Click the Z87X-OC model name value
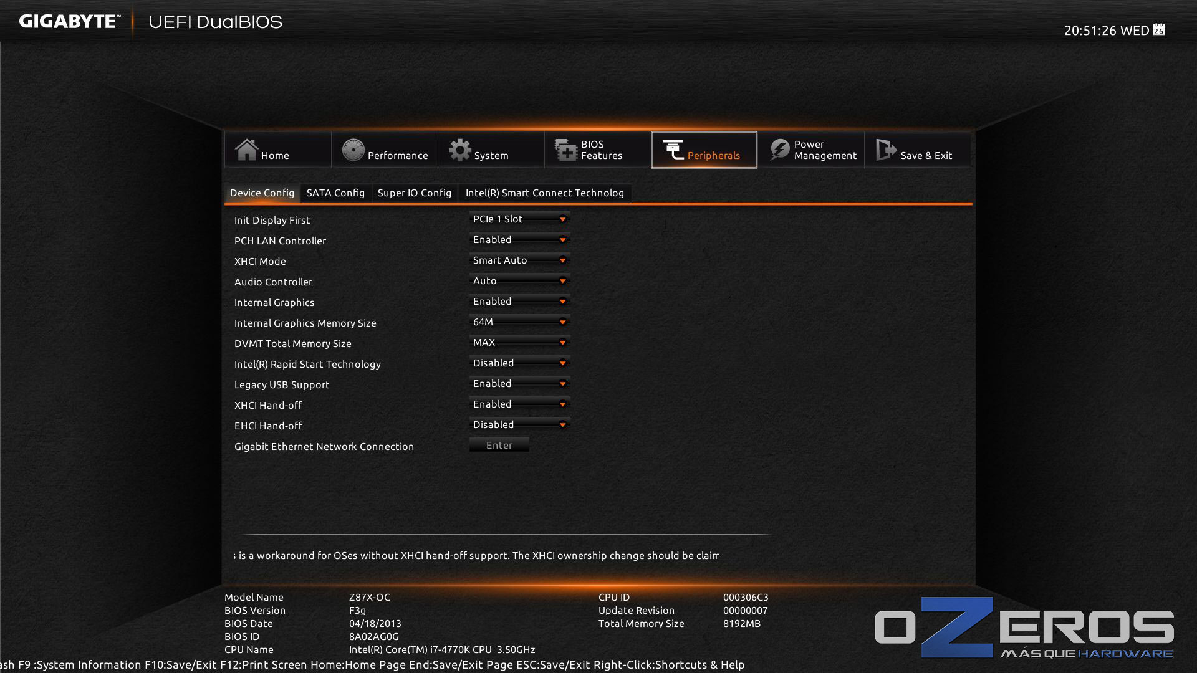Screen dimensions: 1197x673 [370, 597]
